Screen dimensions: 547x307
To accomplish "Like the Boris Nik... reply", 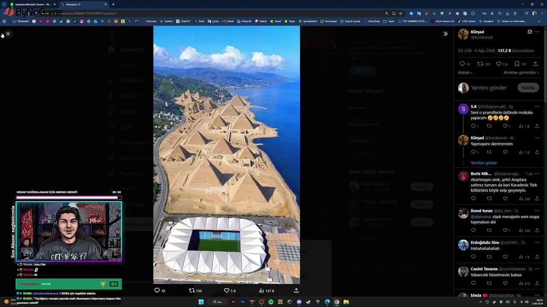I will pyautogui.click(x=505, y=199).
